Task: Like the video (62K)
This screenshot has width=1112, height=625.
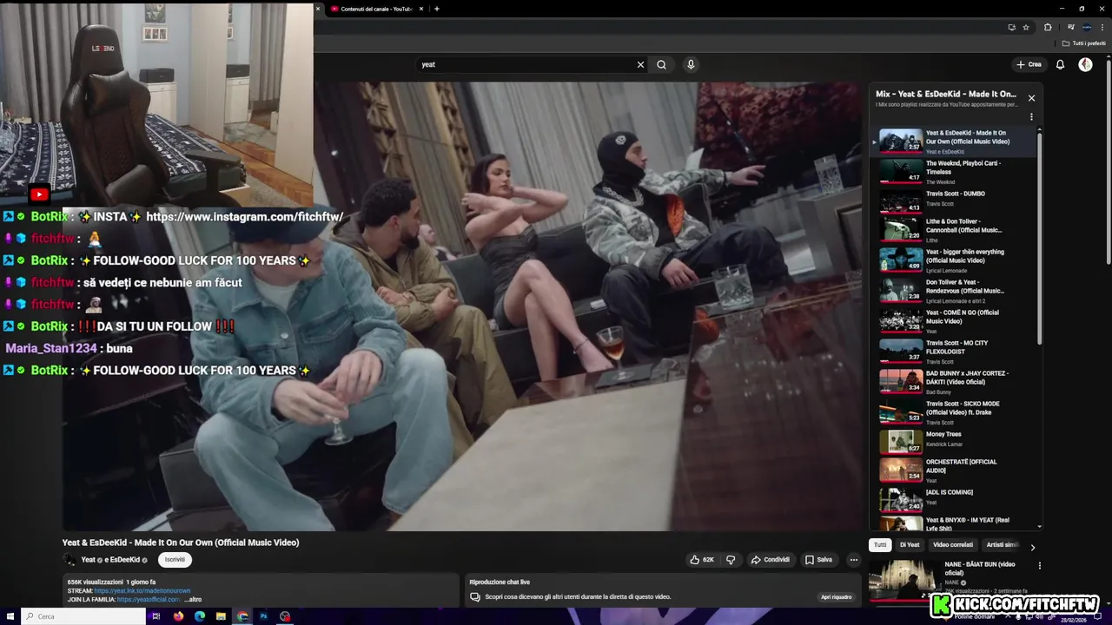Action: tap(702, 560)
